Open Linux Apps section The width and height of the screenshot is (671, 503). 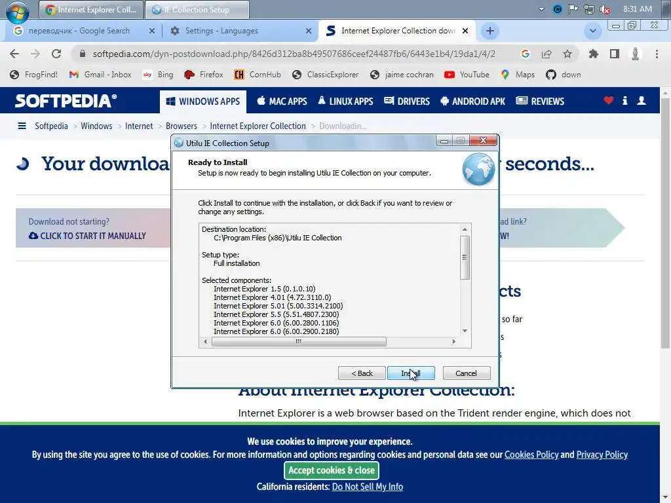(345, 102)
